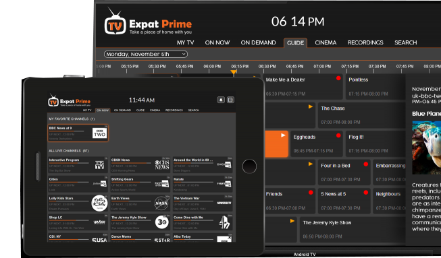
Task: Open ON DEMAND tab on the tablet
Action: point(122,110)
